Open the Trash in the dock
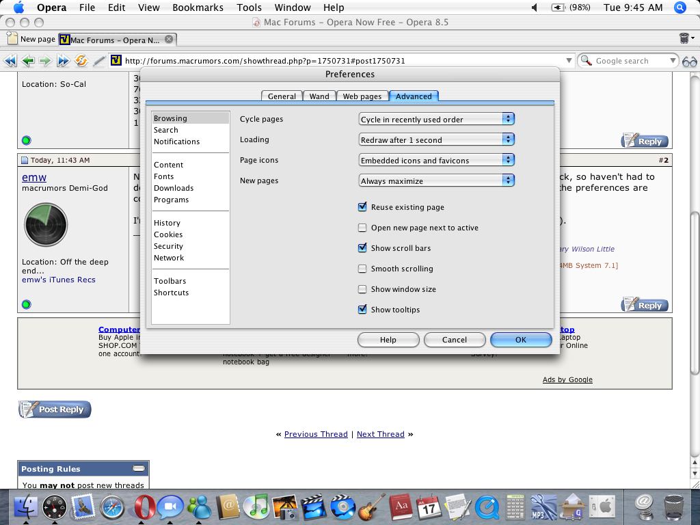 pos(673,508)
